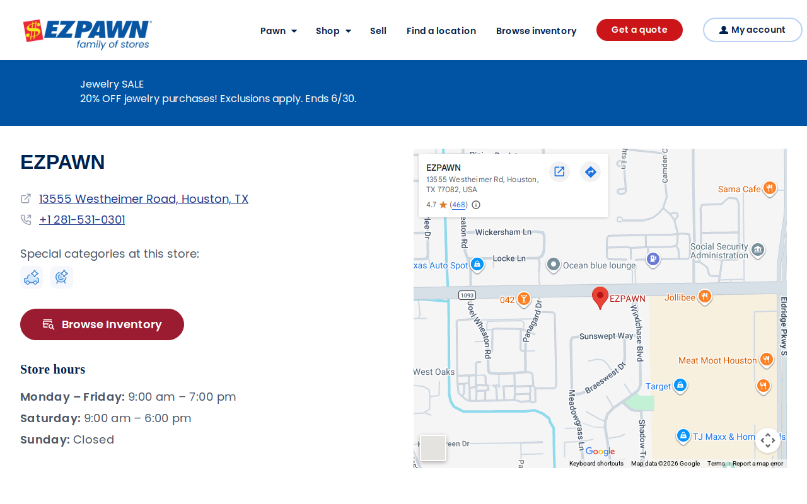This screenshot has width=807, height=504.
Task: Select the car special category icon
Action: point(32,277)
